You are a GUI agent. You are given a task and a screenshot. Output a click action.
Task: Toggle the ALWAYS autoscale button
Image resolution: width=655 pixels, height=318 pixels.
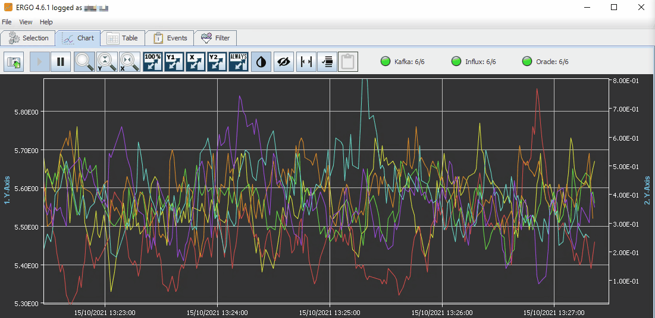point(239,62)
